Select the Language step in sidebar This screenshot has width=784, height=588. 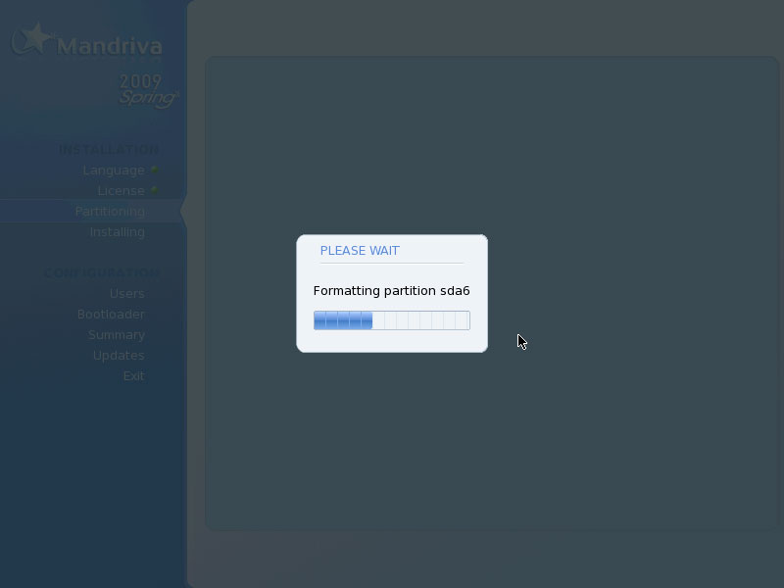point(114,171)
